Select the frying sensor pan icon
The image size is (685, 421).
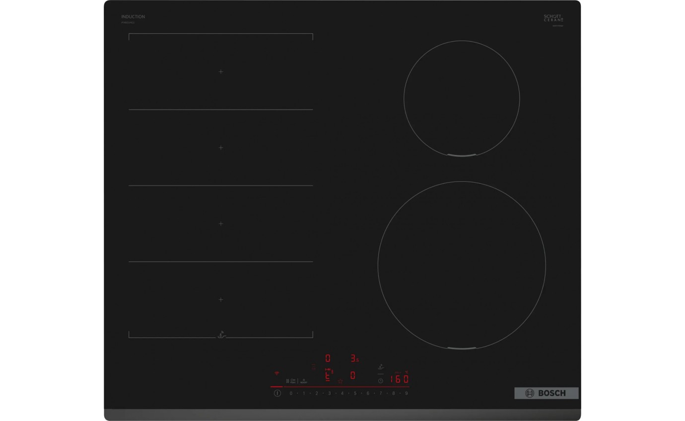(381, 366)
